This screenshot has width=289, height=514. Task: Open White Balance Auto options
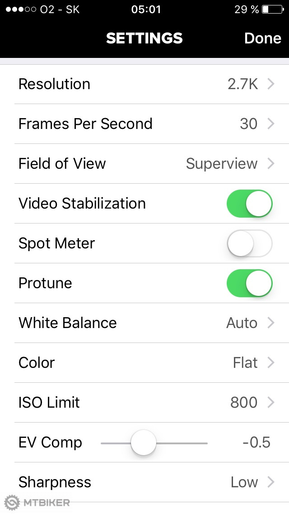[144, 323]
